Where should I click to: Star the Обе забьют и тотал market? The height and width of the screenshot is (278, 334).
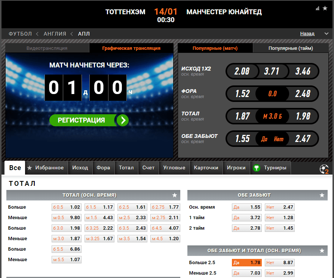coord(322,251)
